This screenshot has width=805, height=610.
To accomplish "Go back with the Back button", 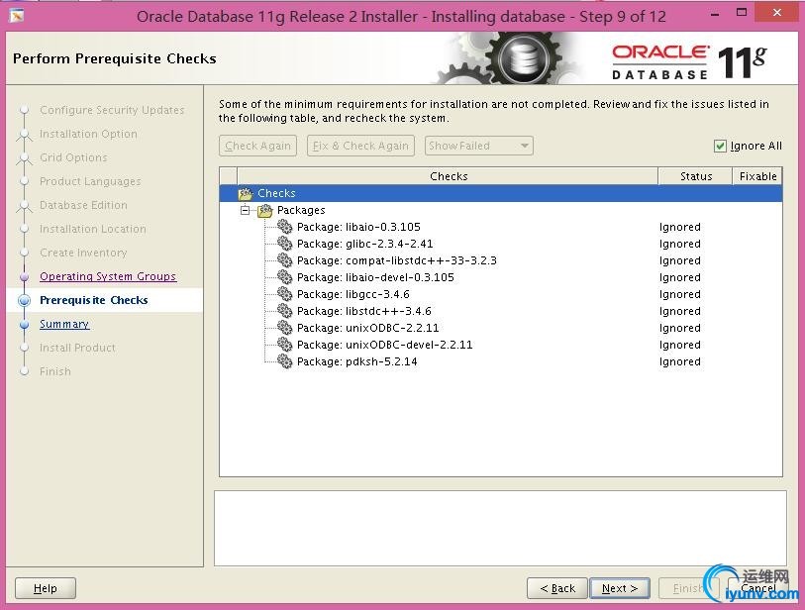I will [557, 588].
